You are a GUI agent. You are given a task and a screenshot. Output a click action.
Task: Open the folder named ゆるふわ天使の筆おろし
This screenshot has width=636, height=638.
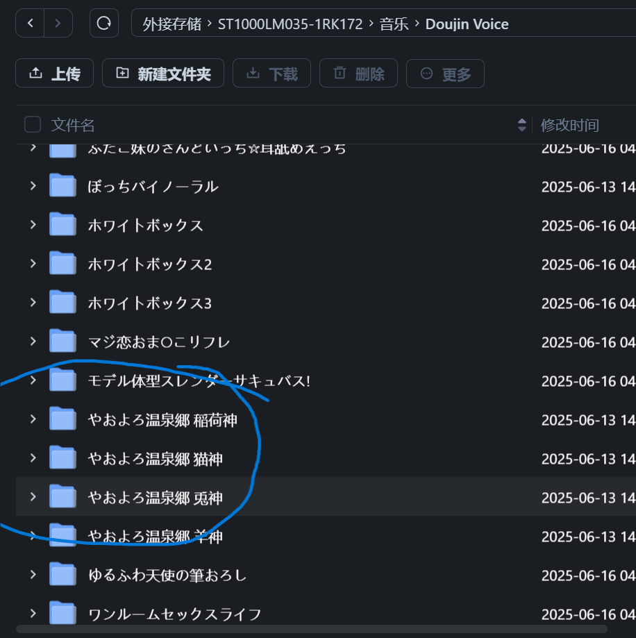pos(167,576)
